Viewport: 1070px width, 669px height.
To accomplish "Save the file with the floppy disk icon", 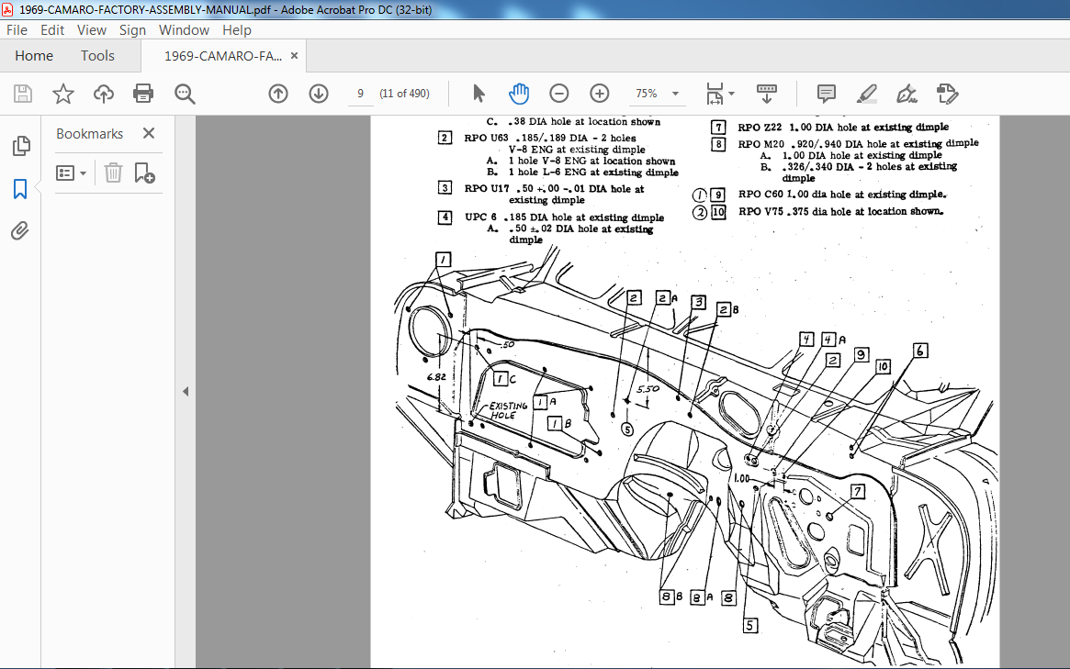I will [23, 94].
